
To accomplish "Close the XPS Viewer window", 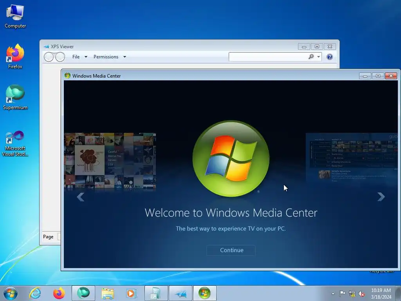I will (x=330, y=47).
